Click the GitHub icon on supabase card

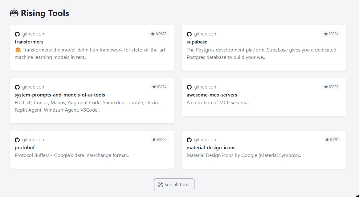(x=189, y=34)
